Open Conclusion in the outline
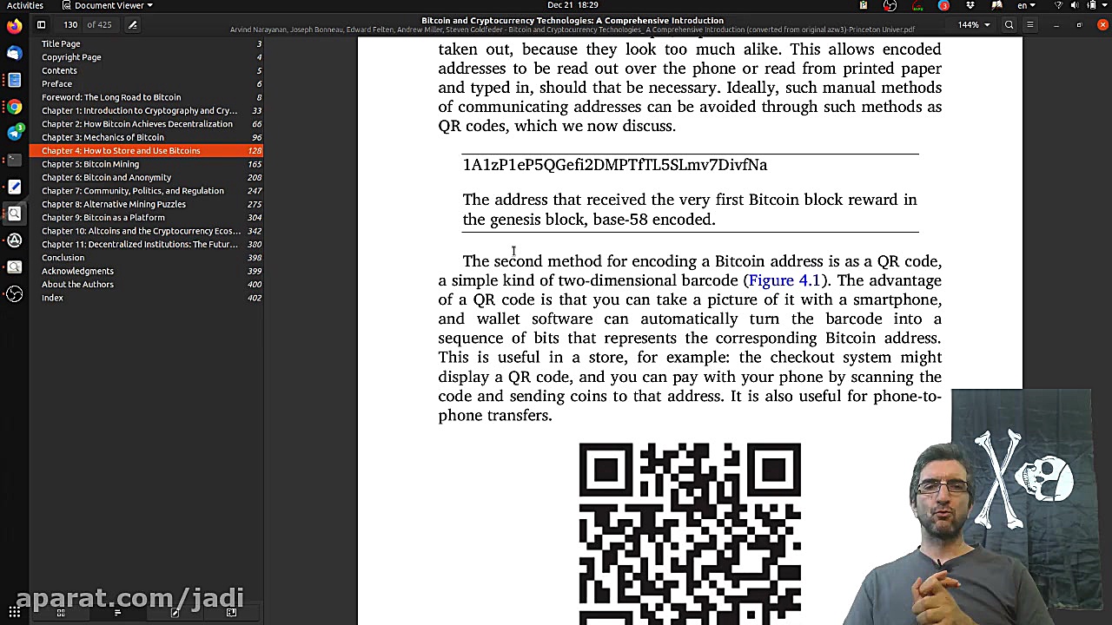 (146, 258)
